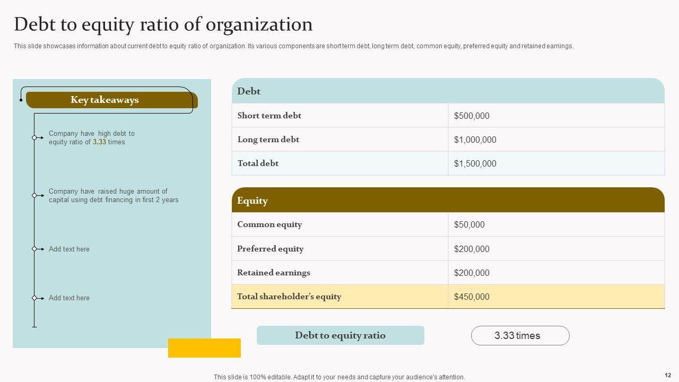The height and width of the screenshot is (382, 679).
Task: Click the Retained earnings row label
Action: pos(273,273)
